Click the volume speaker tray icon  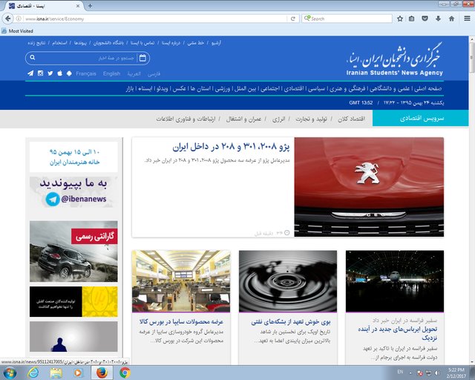pyautogui.click(x=437, y=373)
